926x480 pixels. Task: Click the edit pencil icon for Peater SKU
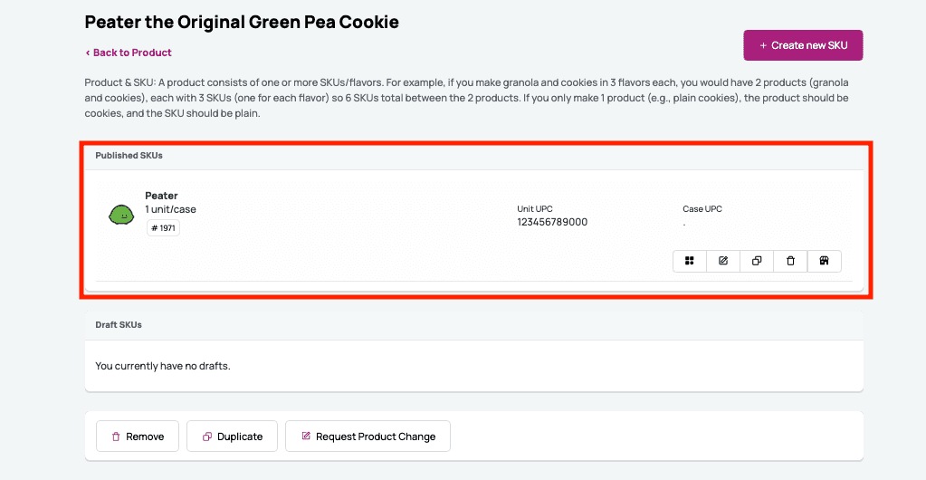pos(723,261)
